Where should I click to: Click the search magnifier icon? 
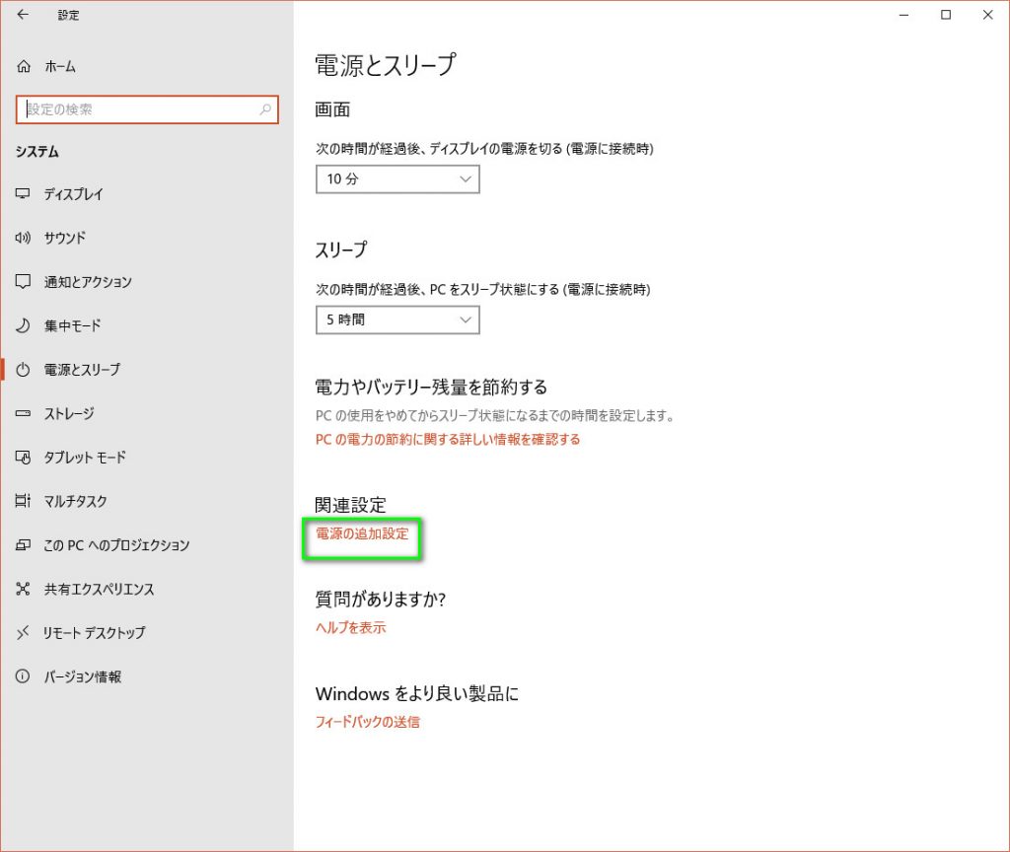265,110
